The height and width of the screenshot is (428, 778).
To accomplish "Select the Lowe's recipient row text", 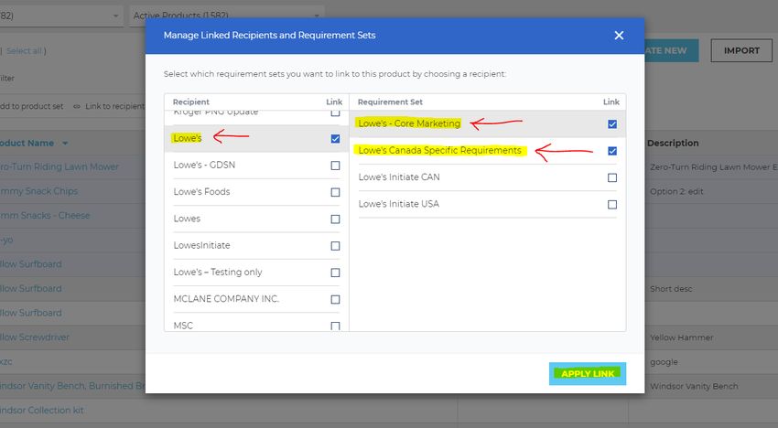I will click(188, 138).
